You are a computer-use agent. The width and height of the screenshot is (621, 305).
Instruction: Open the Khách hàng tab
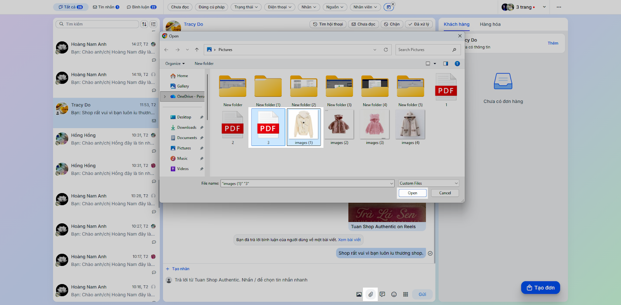click(x=456, y=24)
